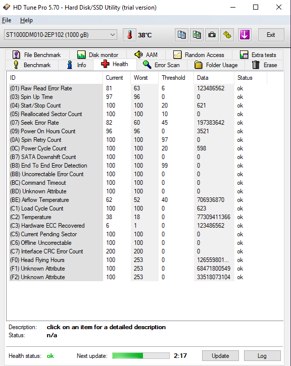Click the Update button
This screenshot has width=291, height=366.
tap(220, 356)
